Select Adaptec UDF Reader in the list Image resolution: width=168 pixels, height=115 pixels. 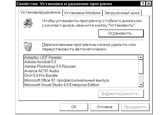pos(81,57)
